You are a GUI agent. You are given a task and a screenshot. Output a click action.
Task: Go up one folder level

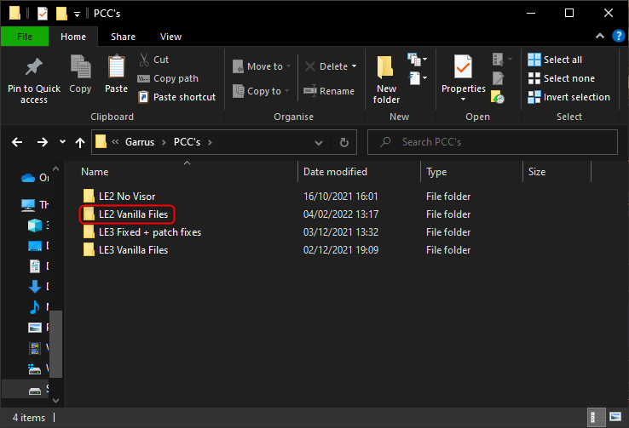point(80,142)
